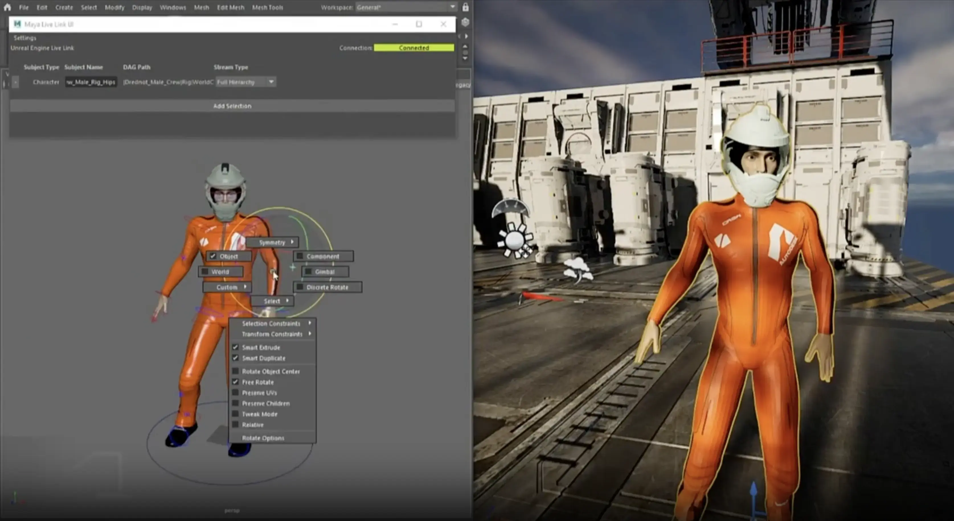Click the green Connected status bar
The width and height of the screenshot is (954, 521).
coord(414,48)
